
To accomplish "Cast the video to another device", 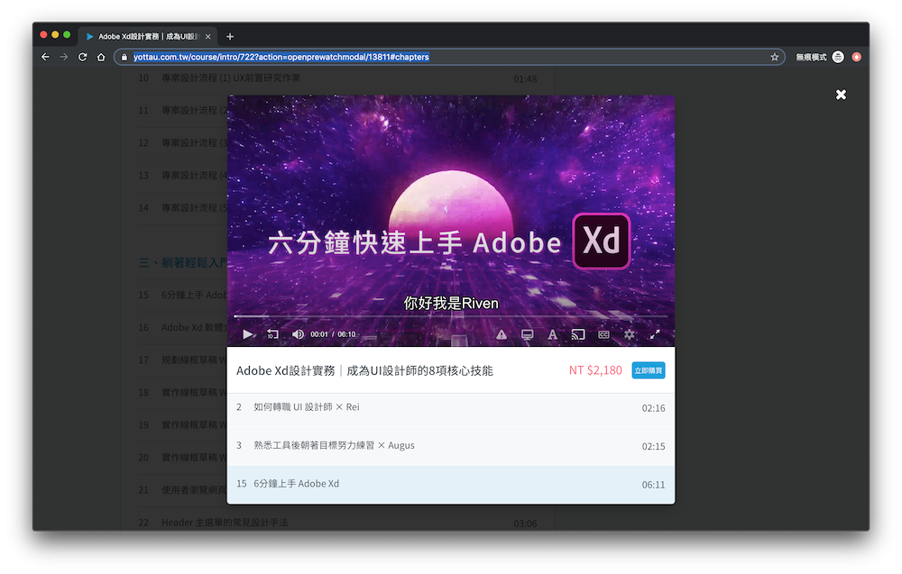I will tap(578, 334).
